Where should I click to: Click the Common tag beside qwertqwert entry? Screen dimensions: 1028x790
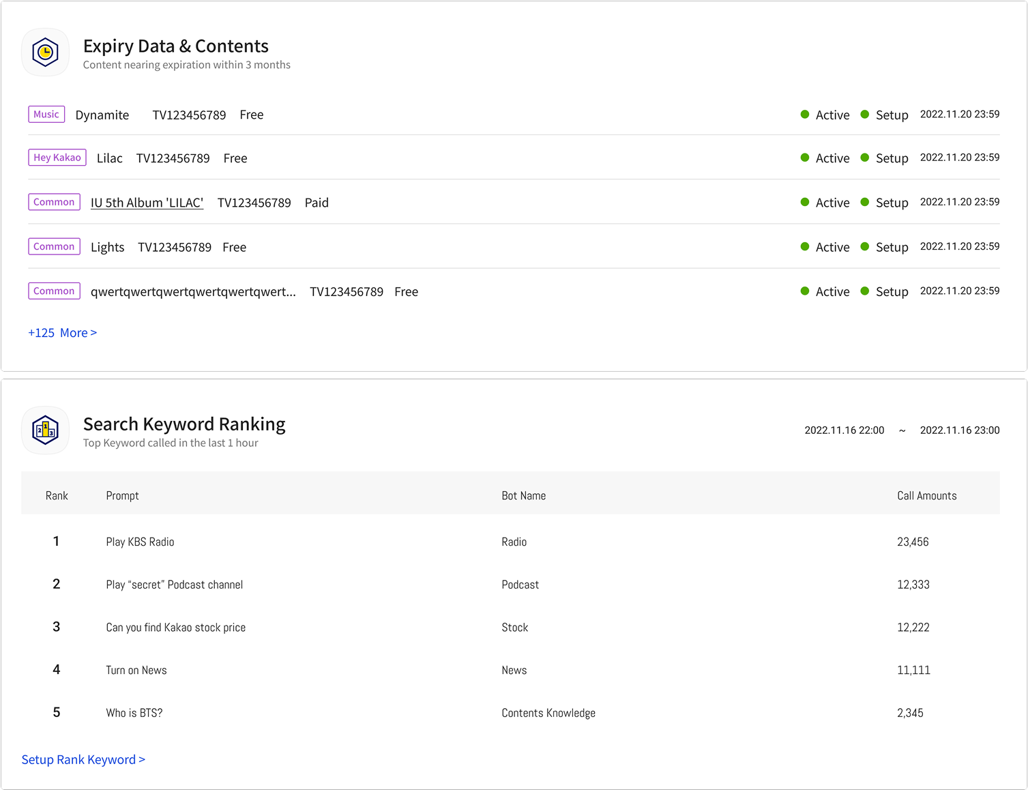coord(54,291)
